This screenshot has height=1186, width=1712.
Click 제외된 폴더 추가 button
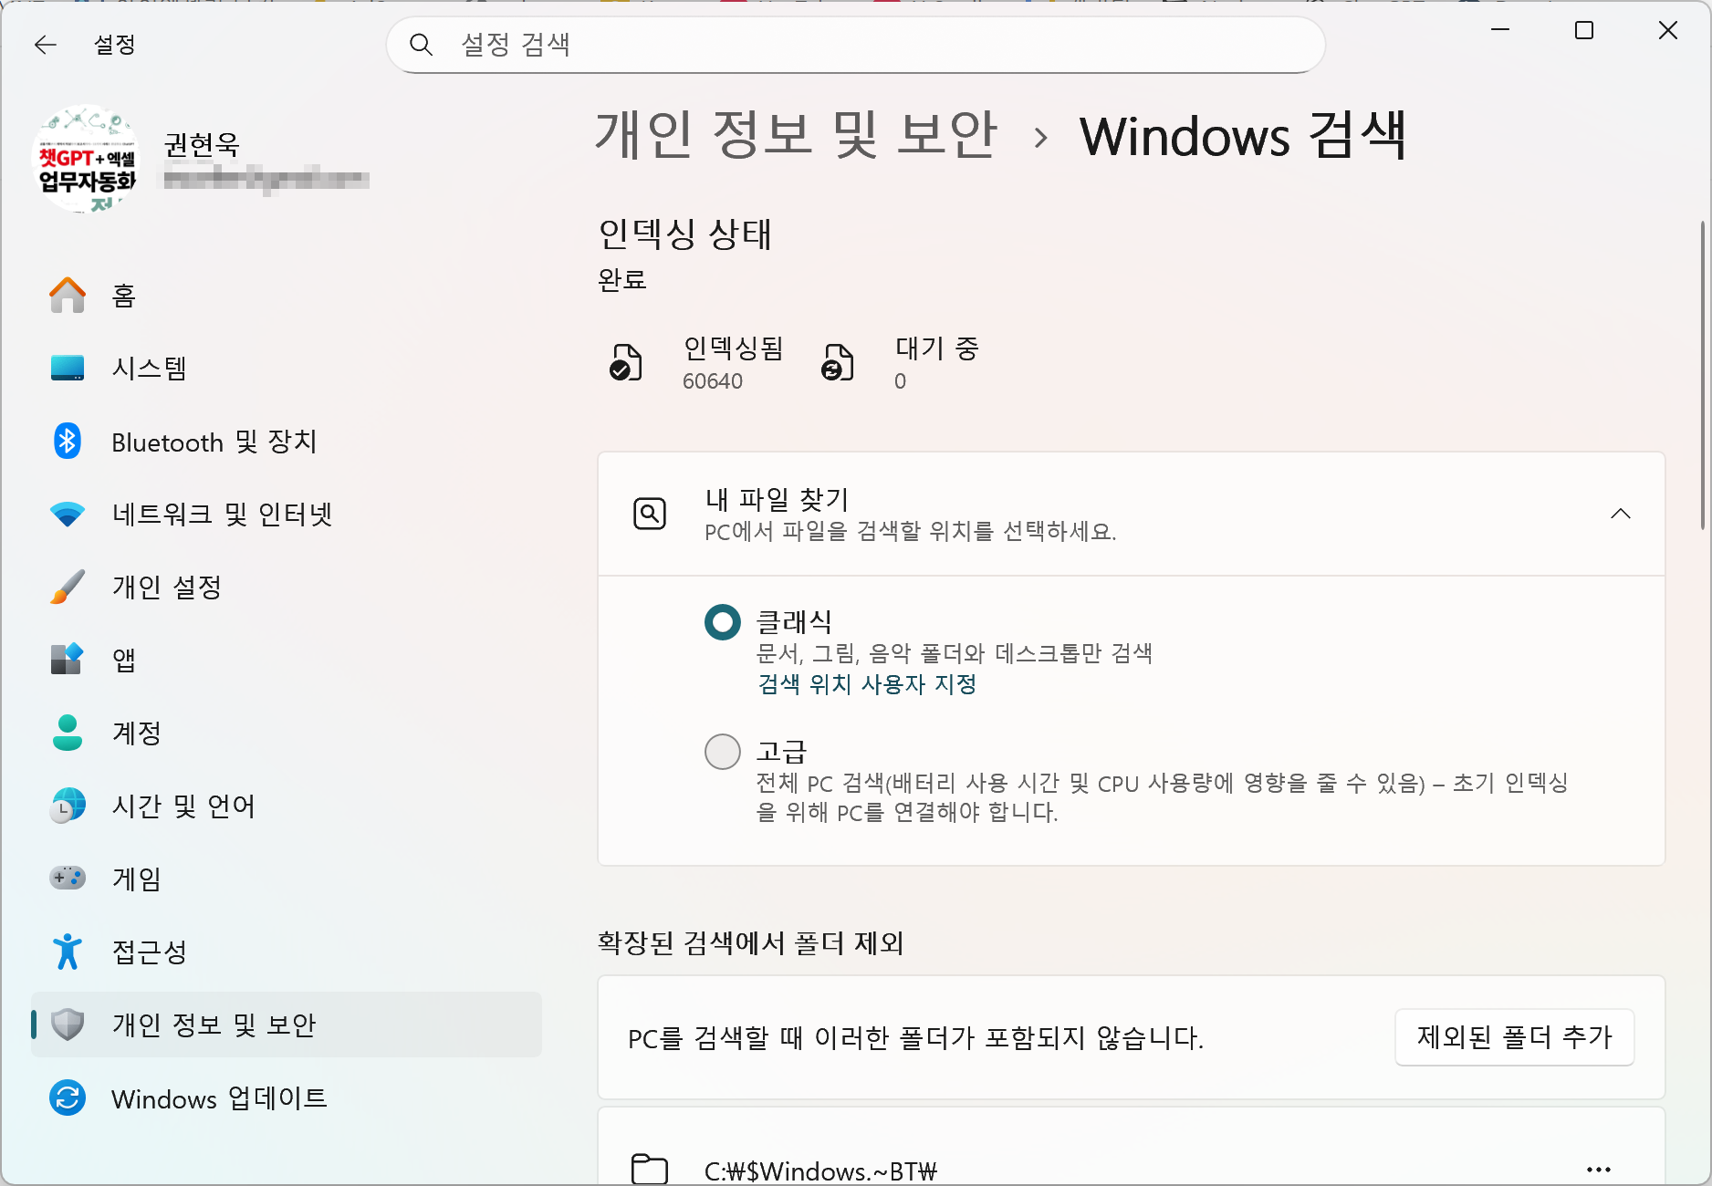[x=1515, y=1037]
